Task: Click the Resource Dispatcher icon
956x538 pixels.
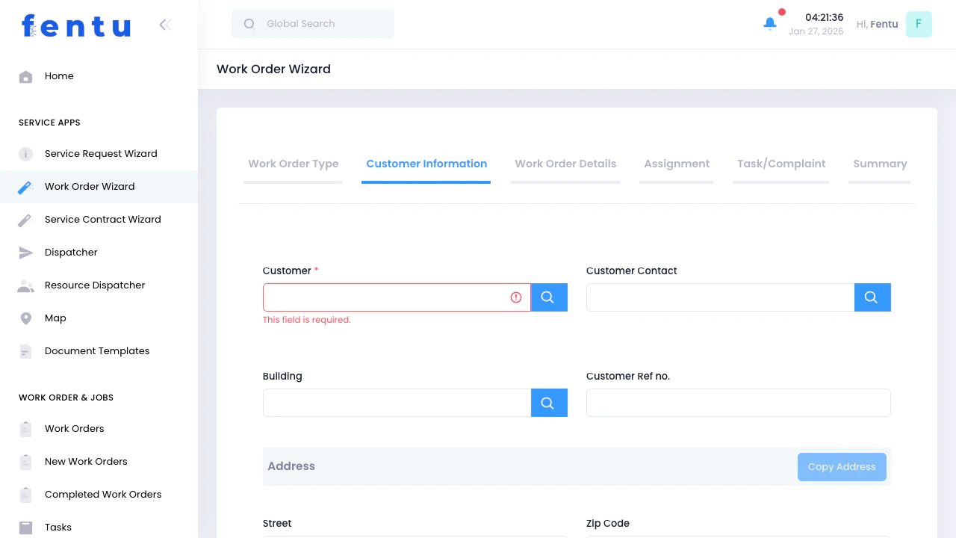Action: [25, 285]
